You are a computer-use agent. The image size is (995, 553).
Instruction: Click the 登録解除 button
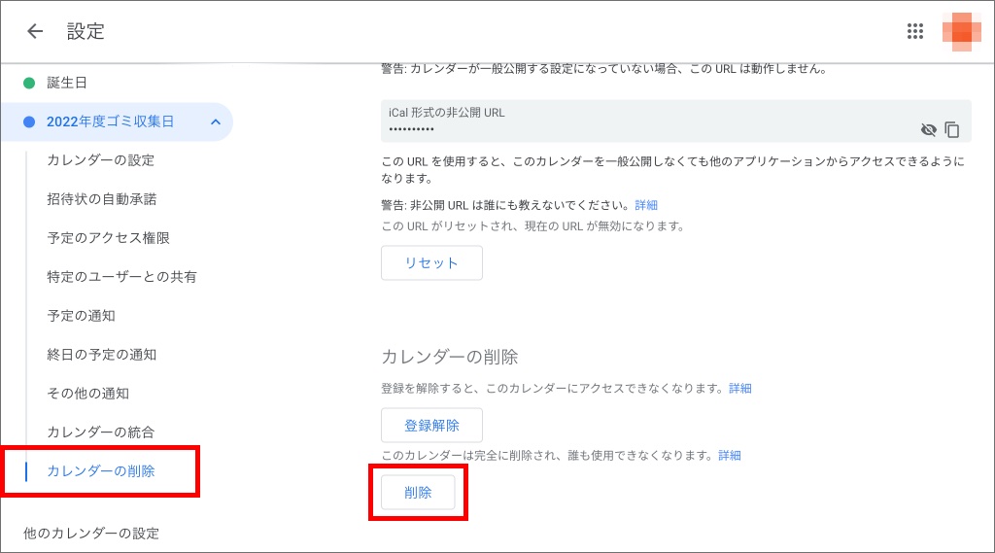coord(431,425)
